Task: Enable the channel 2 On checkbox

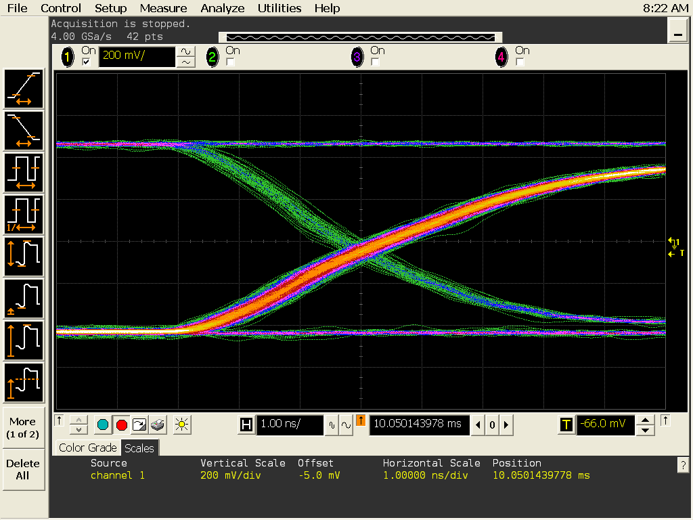Action: (x=231, y=62)
